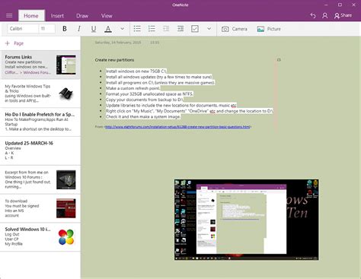361x279 pixels.
Task: Click the Make a custom refresh point line
Action: [x=133, y=88]
